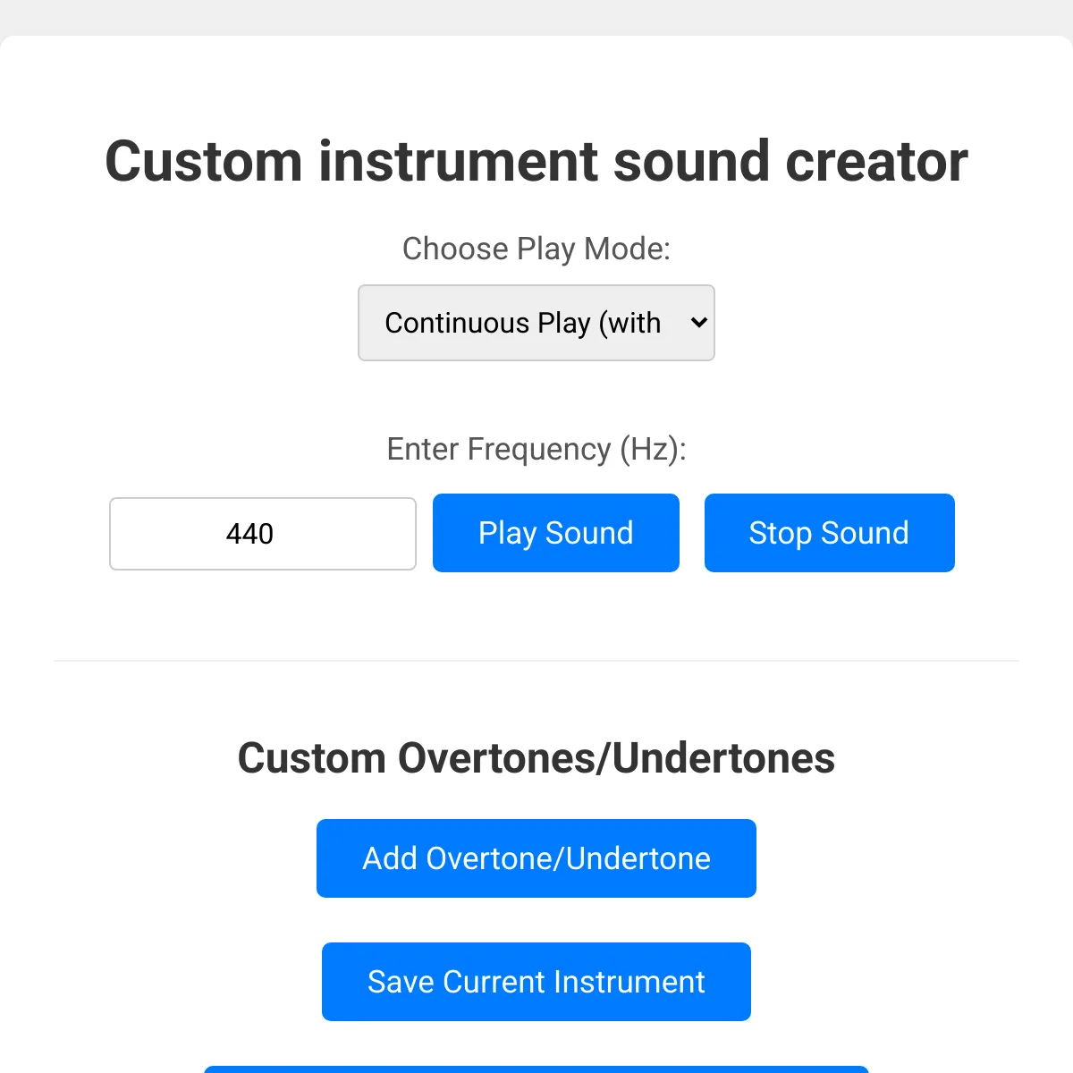Screen dimensions: 1073x1073
Task: Click the word "creator" in the main title
Action: point(876,162)
